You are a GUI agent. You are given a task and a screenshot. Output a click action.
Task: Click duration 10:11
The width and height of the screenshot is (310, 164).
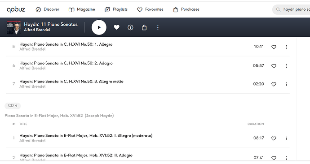coord(259,47)
